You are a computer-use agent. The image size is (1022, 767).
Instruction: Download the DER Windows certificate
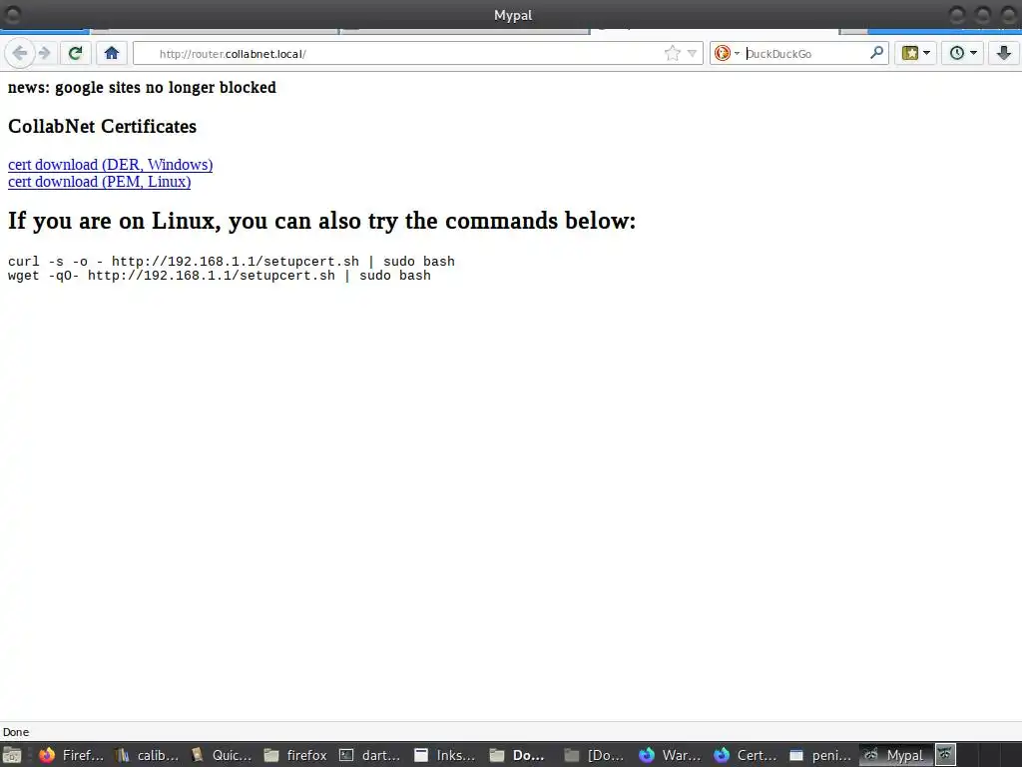coord(110,165)
